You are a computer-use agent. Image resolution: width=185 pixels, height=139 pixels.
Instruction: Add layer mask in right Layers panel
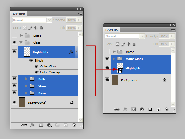point(134,110)
